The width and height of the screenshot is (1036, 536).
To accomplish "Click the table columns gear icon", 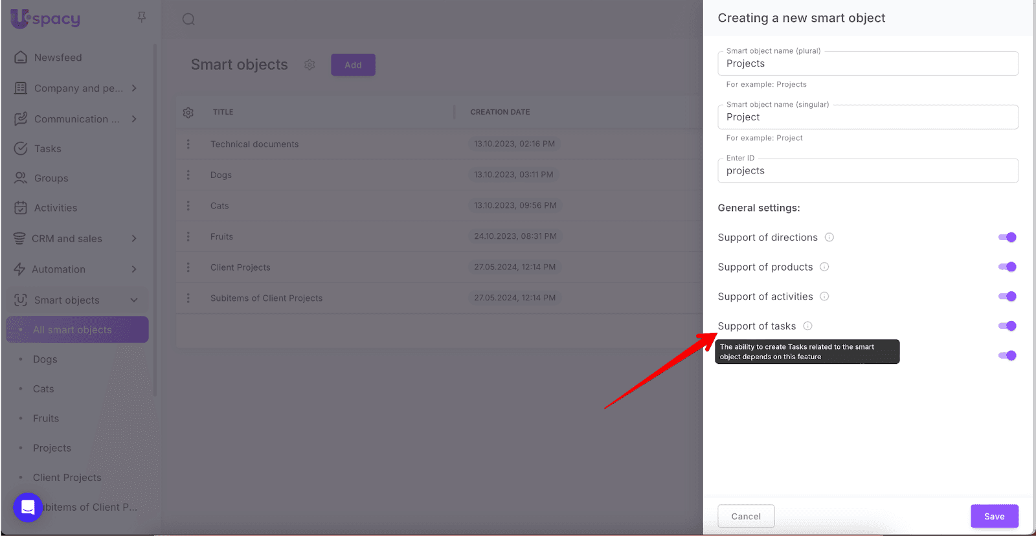I will coord(188,113).
